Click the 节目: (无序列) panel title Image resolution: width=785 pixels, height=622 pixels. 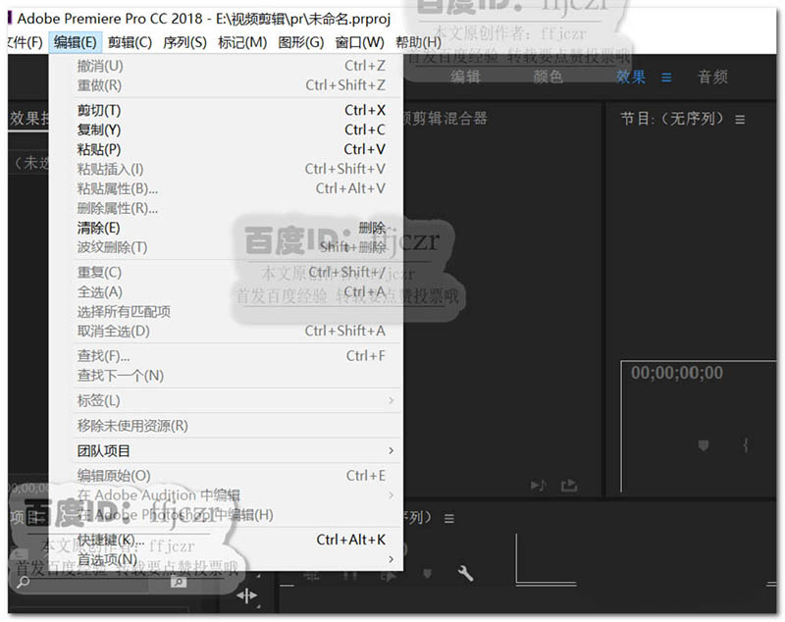pos(672,119)
